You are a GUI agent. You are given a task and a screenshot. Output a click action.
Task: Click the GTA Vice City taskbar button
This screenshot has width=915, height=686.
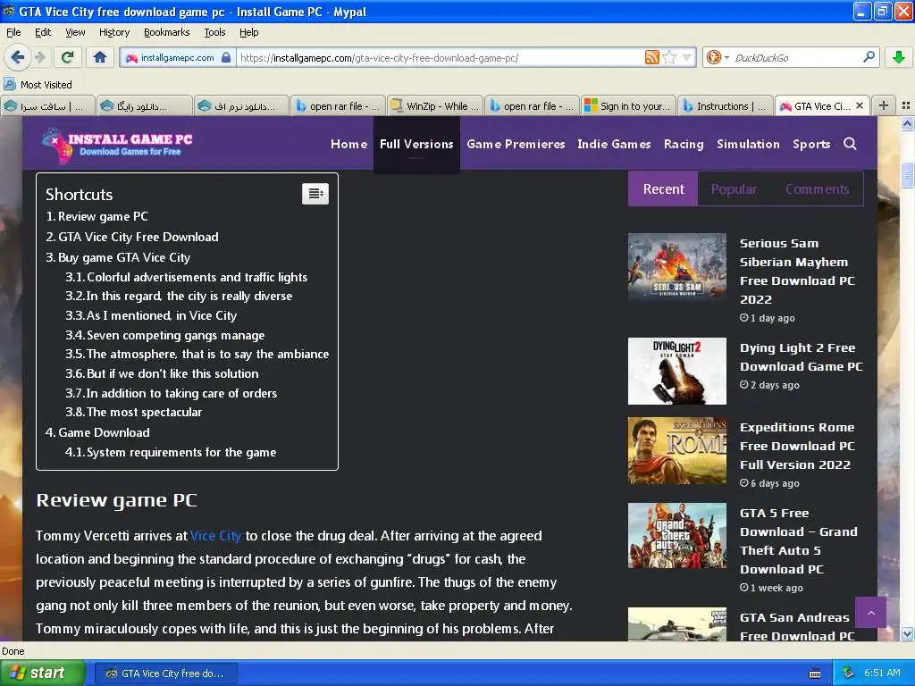(165, 673)
